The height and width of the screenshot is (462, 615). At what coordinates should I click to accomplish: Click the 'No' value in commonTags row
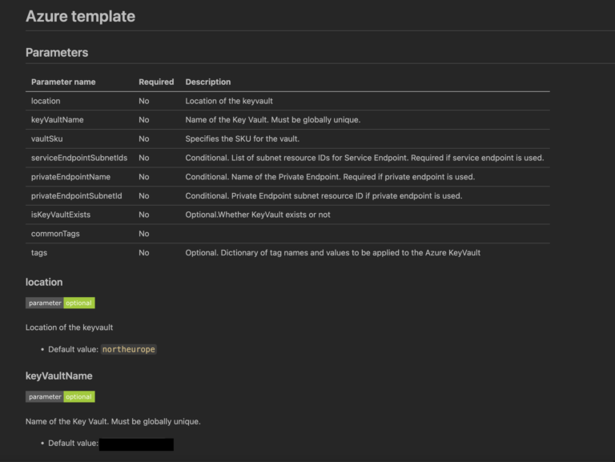[x=144, y=234]
